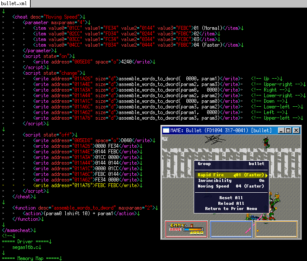Click the '<!-- Down -->' comment
This screenshot has width=307, height=261.
point(268,101)
